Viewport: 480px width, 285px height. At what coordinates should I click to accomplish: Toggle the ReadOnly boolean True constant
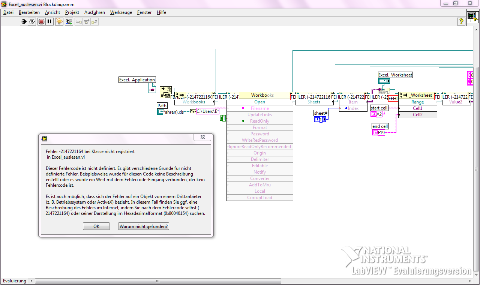(222, 118)
